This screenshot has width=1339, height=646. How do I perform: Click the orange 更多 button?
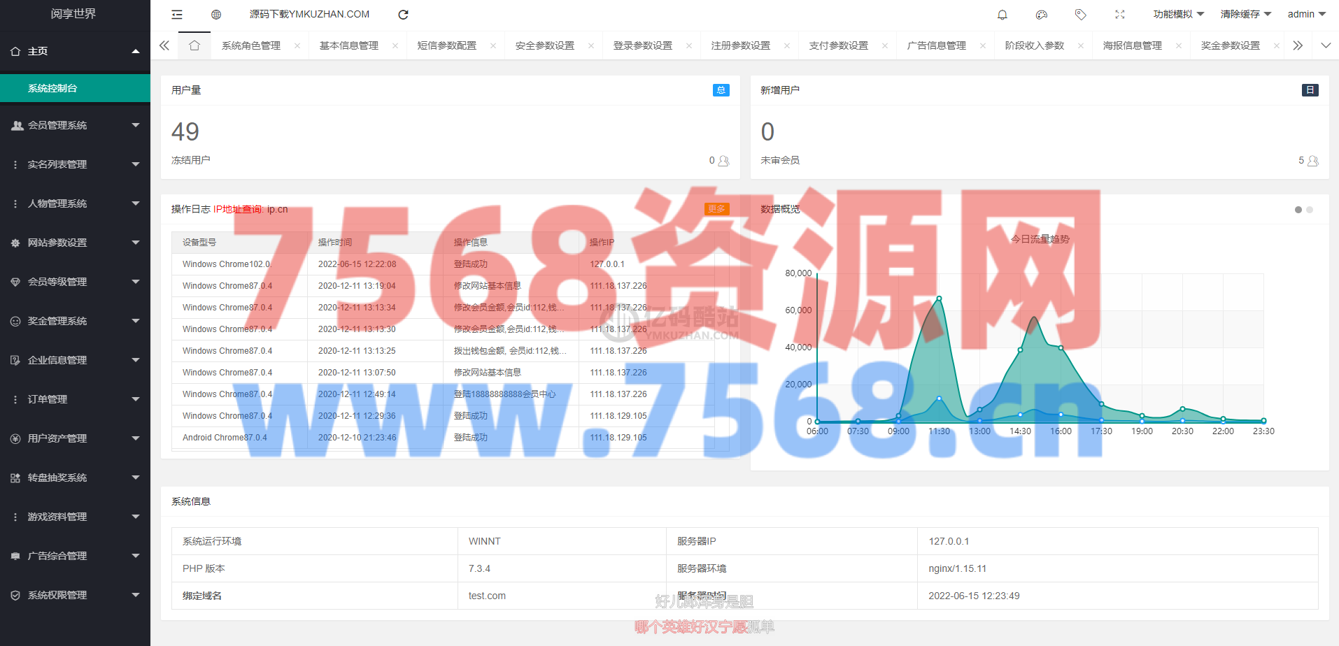716,209
